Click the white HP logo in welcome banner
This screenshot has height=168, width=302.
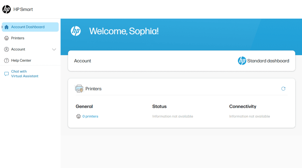pyautogui.click(x=76, y=31)
